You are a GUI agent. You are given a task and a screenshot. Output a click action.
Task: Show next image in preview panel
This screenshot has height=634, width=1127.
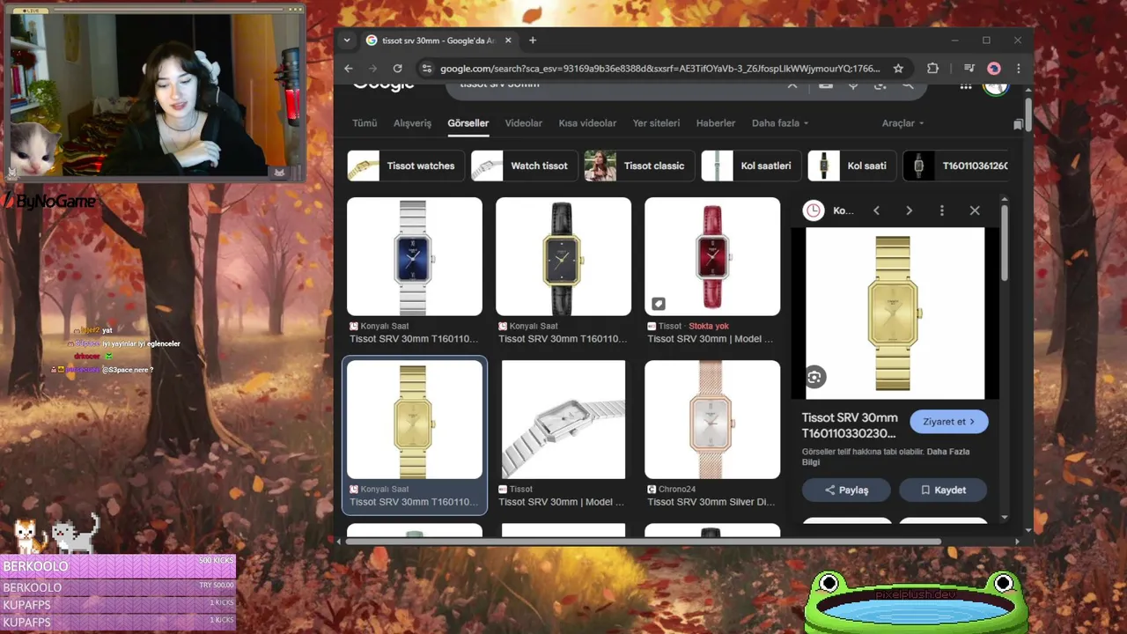[909, 210]
